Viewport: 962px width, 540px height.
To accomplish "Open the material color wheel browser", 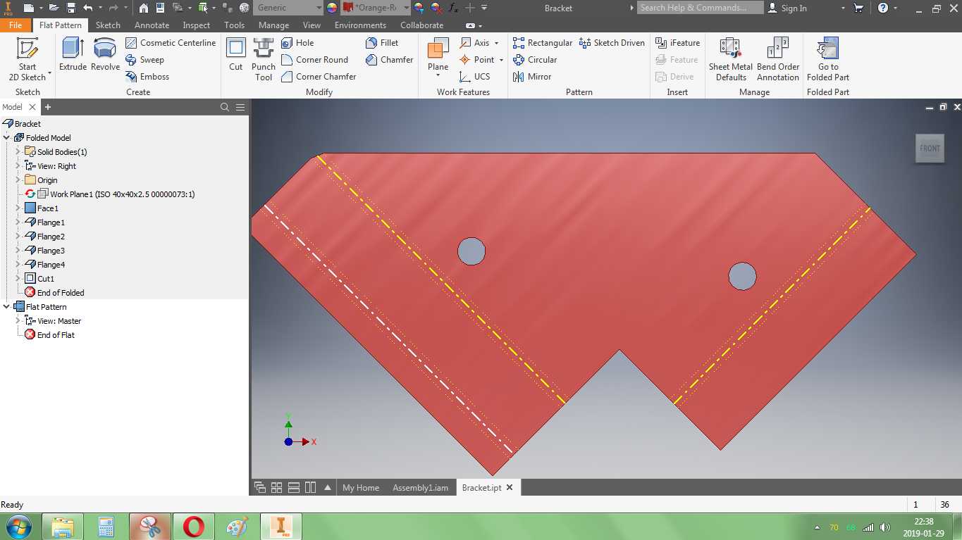I will coord(332,8).
